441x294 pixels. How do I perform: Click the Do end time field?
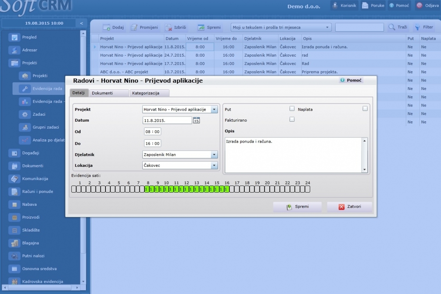(153, 143)
